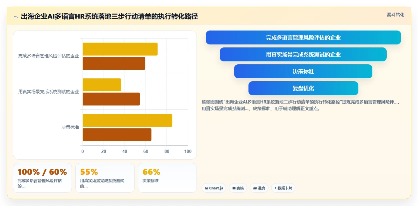Viewport: 418px width, 206px height.
Task: Select funnel stage 复盘优化
Action: pyautogui.click(x=303, y=88)
